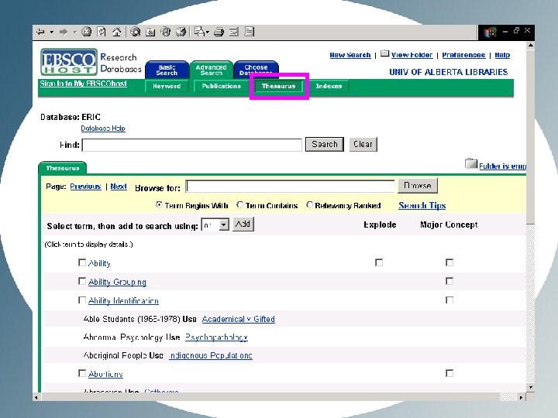Click the Edit page toolbar icon
The height and width of the screenshot is (418, 558).
pyautogui.click(x=234, y=32)
